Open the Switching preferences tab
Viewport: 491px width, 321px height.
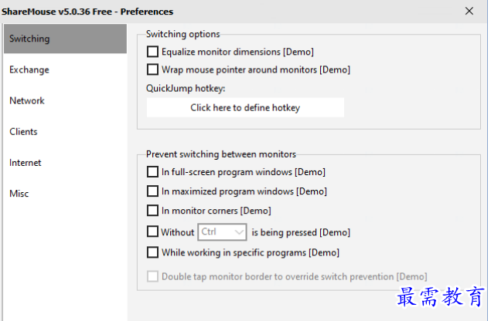click(65, 39)
